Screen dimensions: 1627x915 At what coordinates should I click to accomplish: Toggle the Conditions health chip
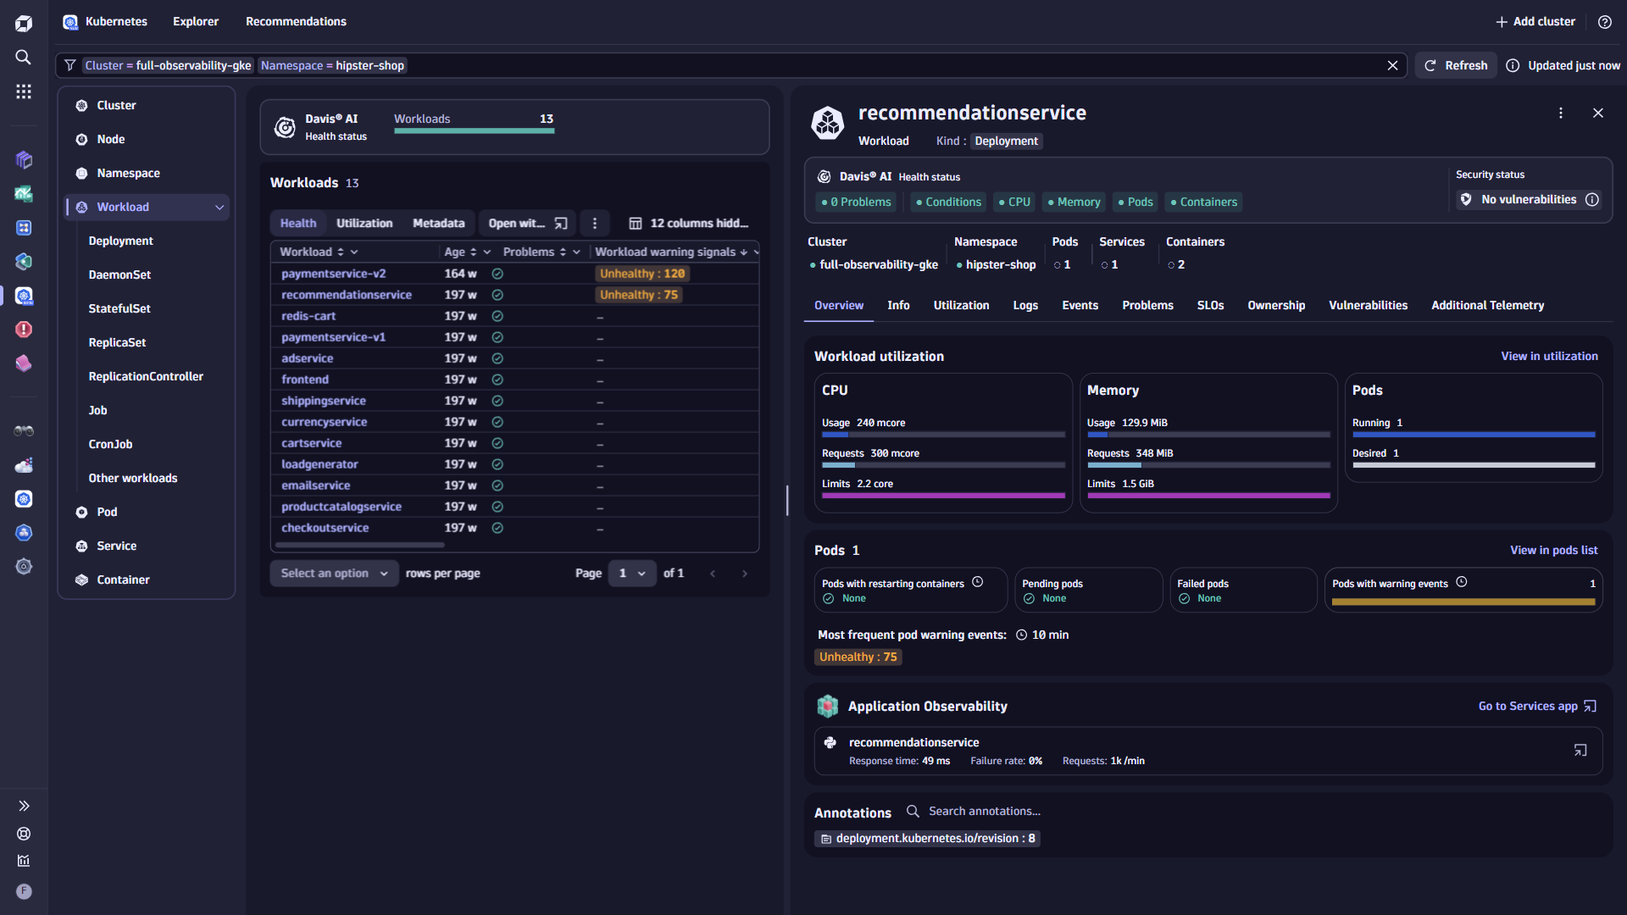tap(948, 202)
